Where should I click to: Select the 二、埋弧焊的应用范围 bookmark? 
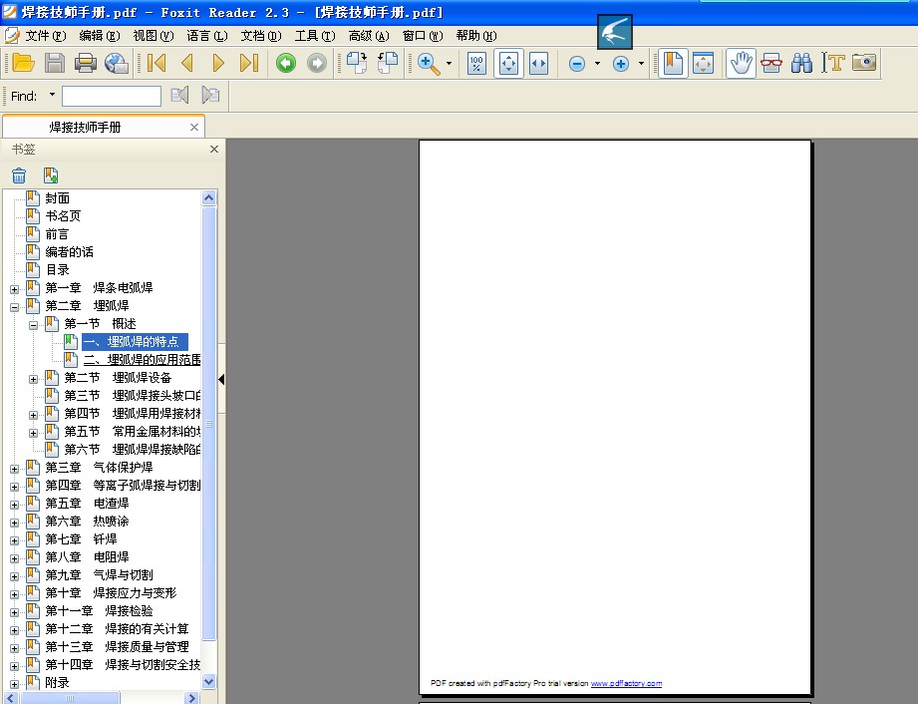(x=142, y=360)
